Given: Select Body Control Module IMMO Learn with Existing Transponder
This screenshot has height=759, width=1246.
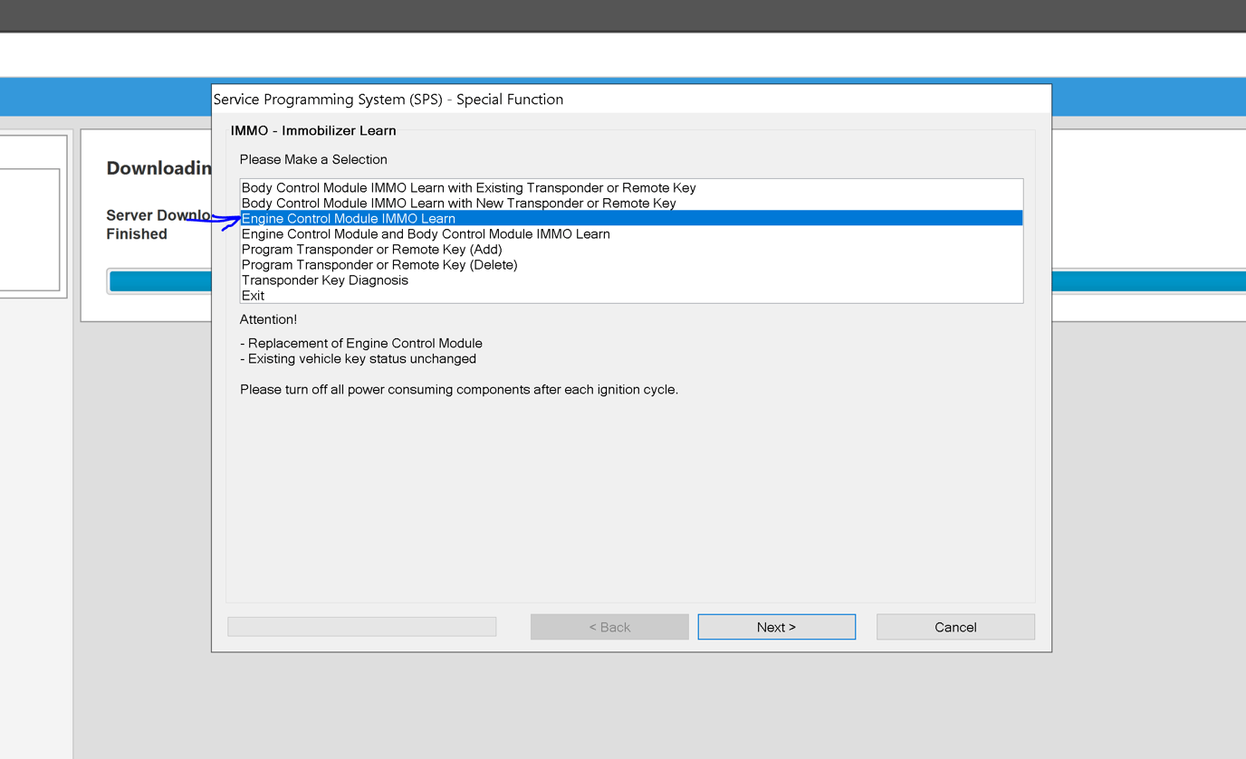Looking at the screenshot, I should click(468, 188).
